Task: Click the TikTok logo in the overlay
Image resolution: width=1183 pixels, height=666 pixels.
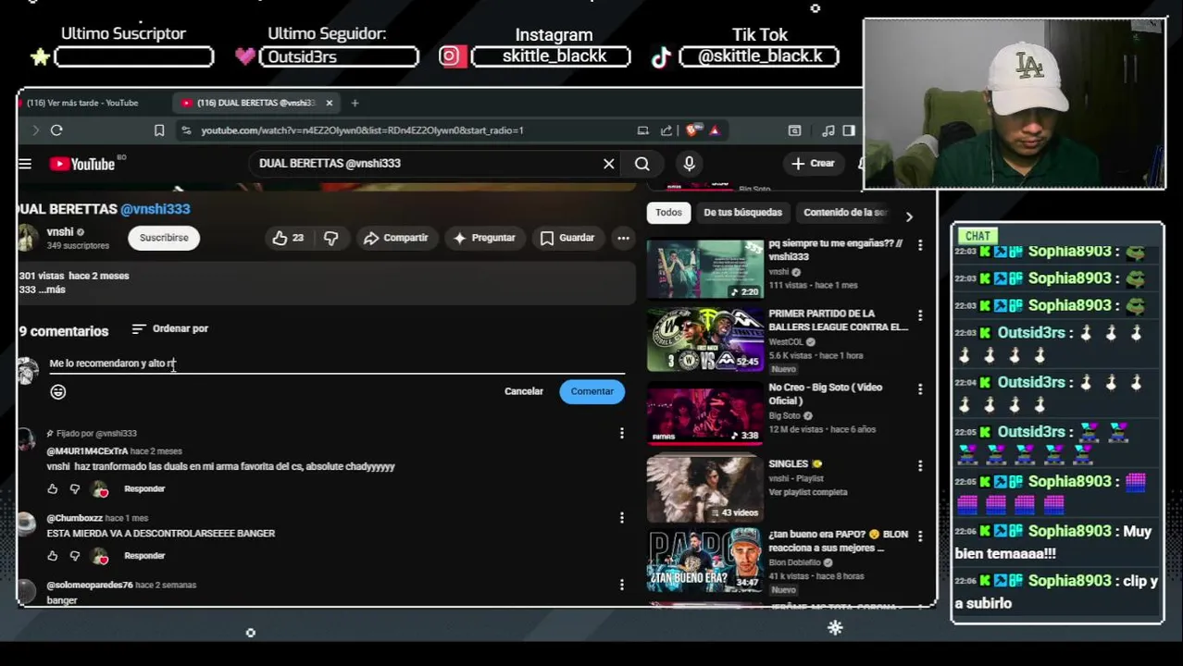Action: (661, 57)
